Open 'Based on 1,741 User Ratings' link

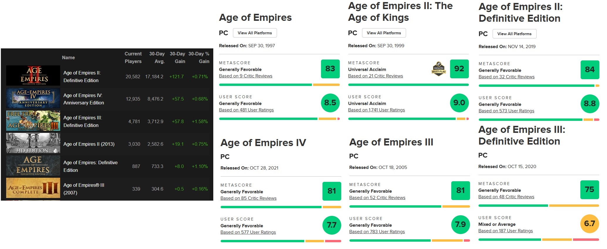point(376,110)
